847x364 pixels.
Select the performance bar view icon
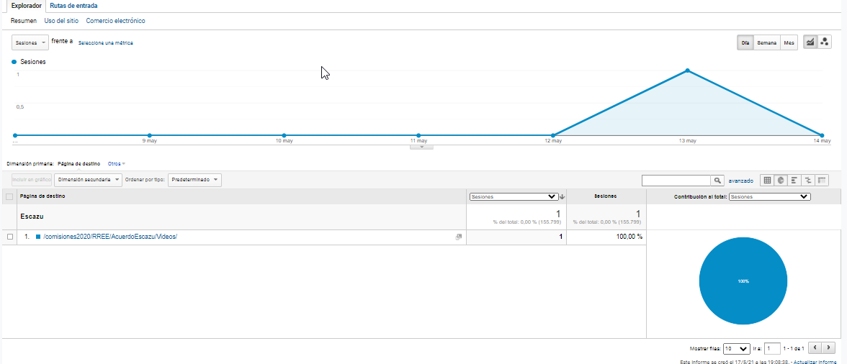(x=794, y=181)
